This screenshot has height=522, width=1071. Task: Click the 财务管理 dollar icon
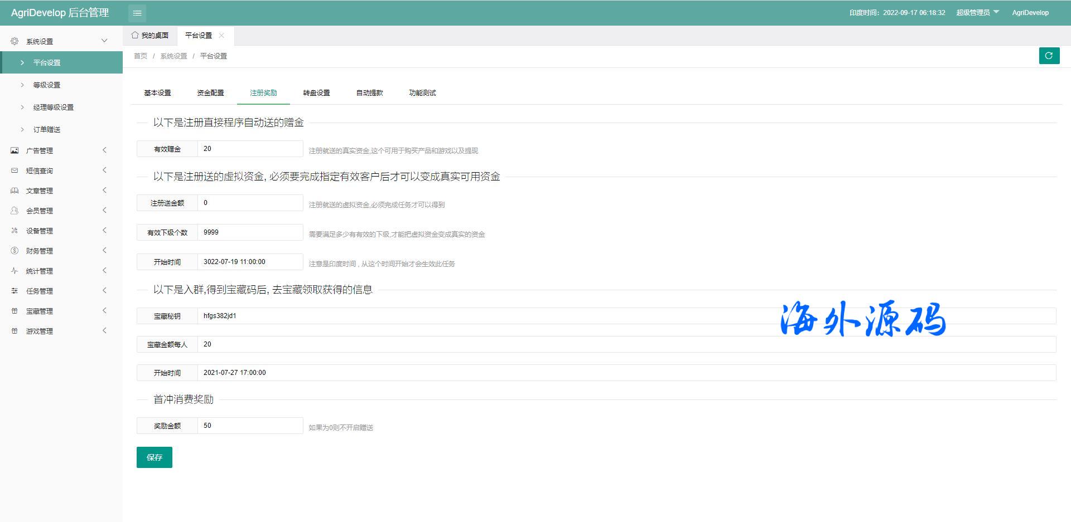15,251
